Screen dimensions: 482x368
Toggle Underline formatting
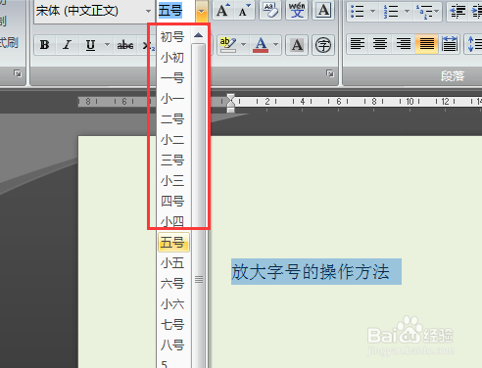pyautogui.click(x=90, y=45)
